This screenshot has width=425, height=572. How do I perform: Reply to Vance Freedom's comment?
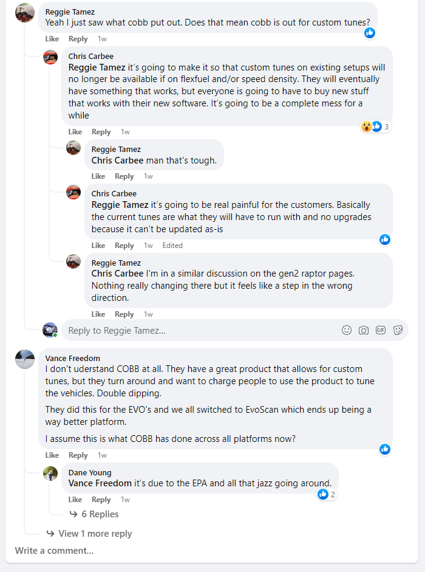pos(78,455)
